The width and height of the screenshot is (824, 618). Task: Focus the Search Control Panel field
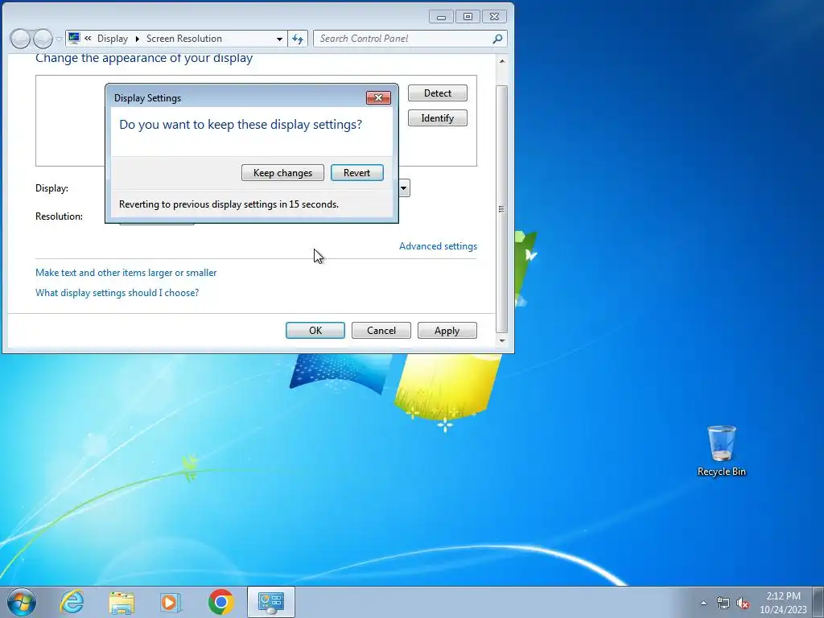404,39
